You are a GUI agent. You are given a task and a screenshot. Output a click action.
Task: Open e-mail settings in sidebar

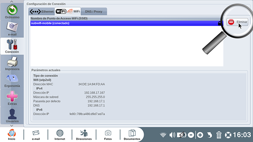tap(12, 29)
